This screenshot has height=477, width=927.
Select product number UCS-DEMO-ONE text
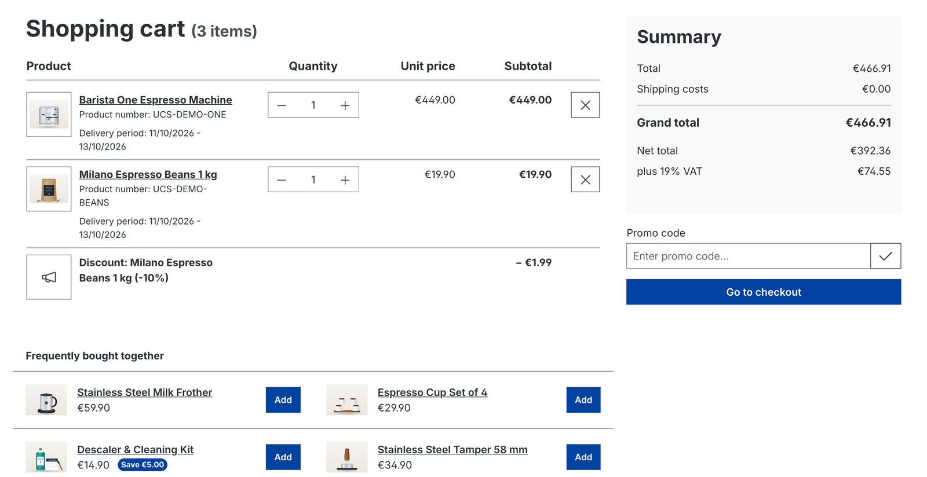pos(189,115)
